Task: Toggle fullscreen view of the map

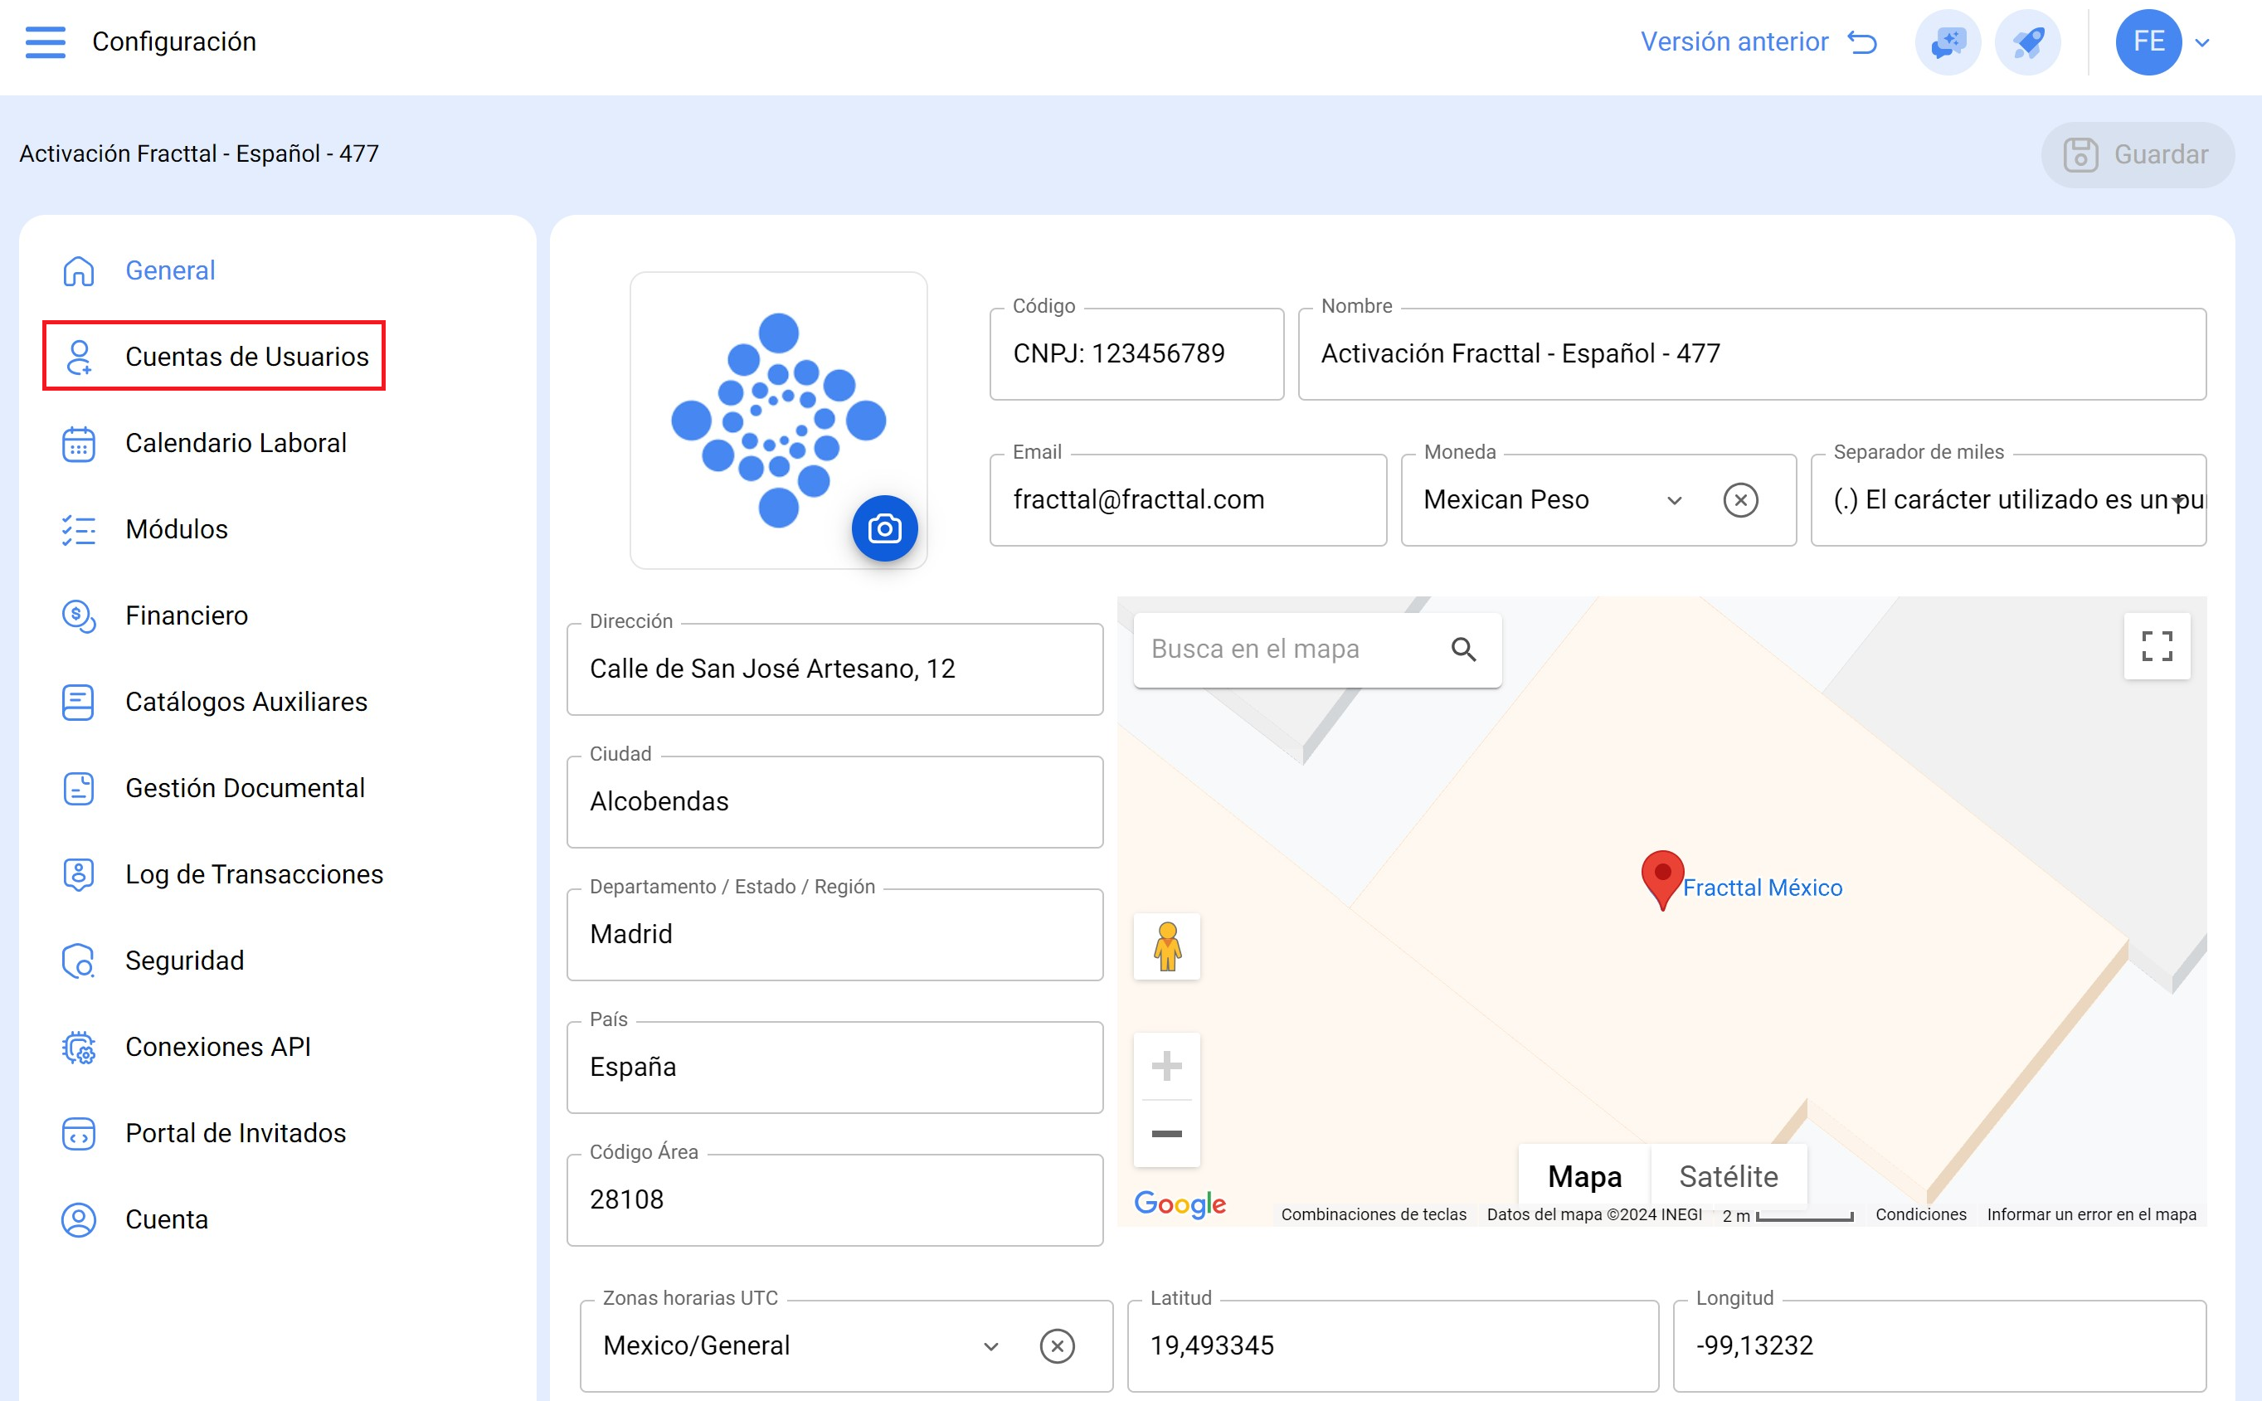Action: [x=2156, y=646]
